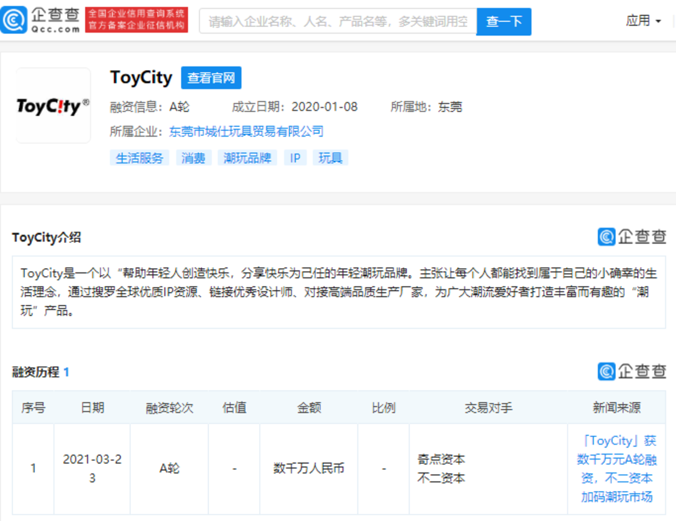Click the 查看官网 button
This screenshot has width=676, height=521.
[211, 78]
